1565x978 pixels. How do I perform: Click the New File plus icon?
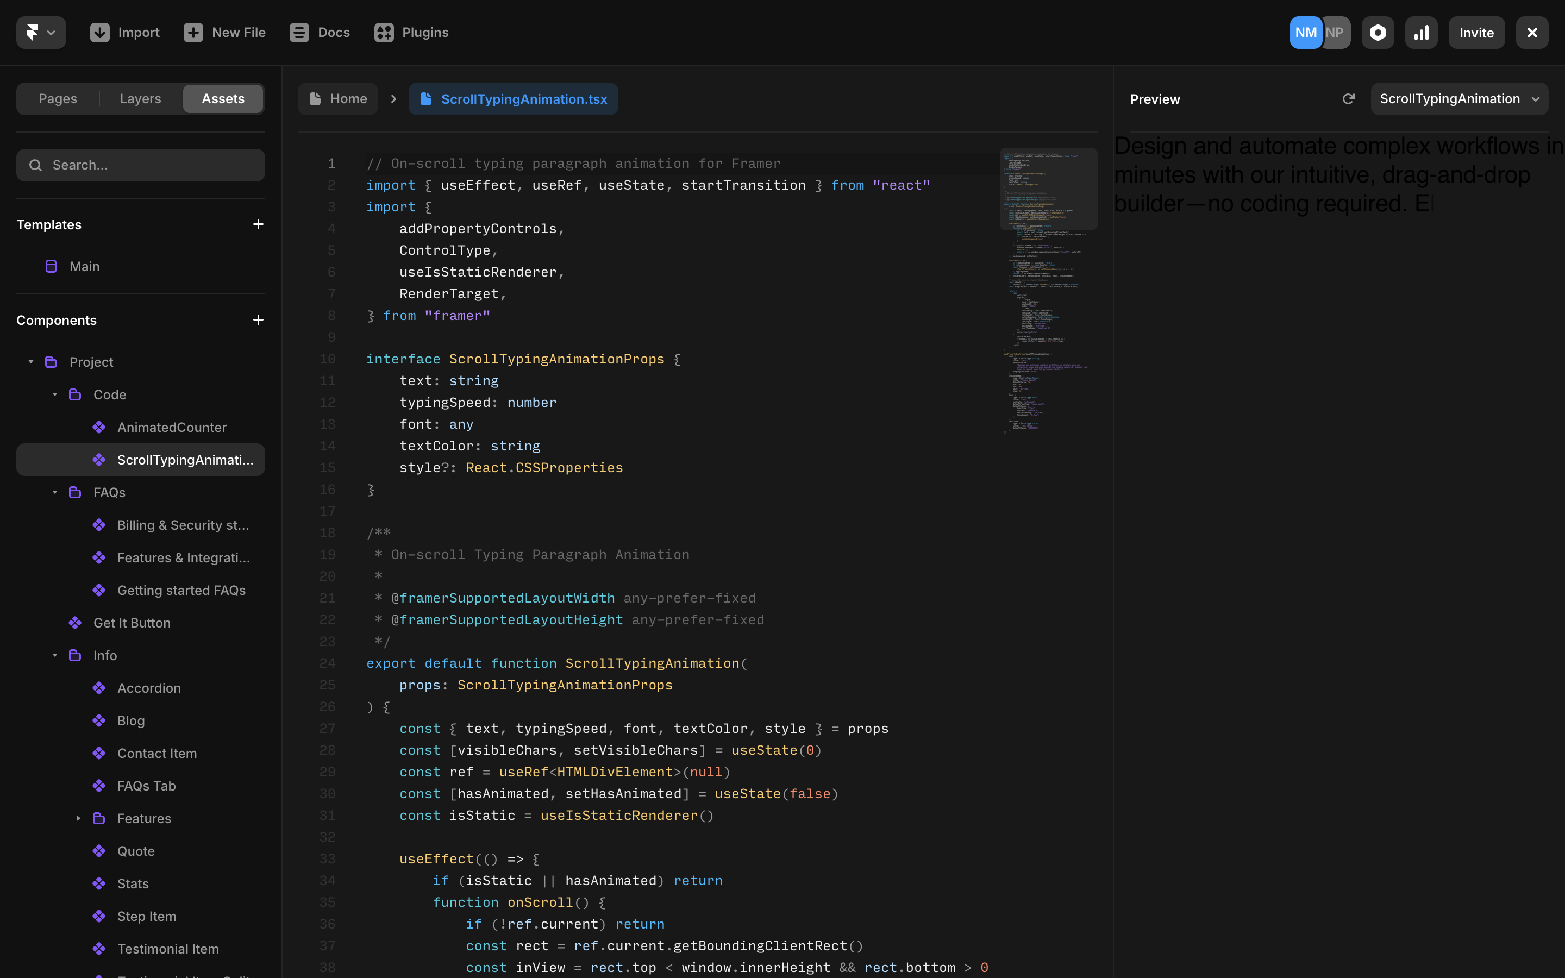pos(193,33)
